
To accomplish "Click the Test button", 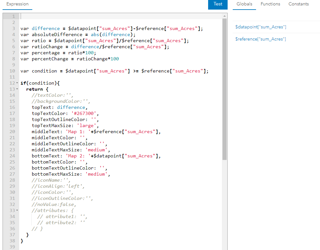I will (218, 4).
